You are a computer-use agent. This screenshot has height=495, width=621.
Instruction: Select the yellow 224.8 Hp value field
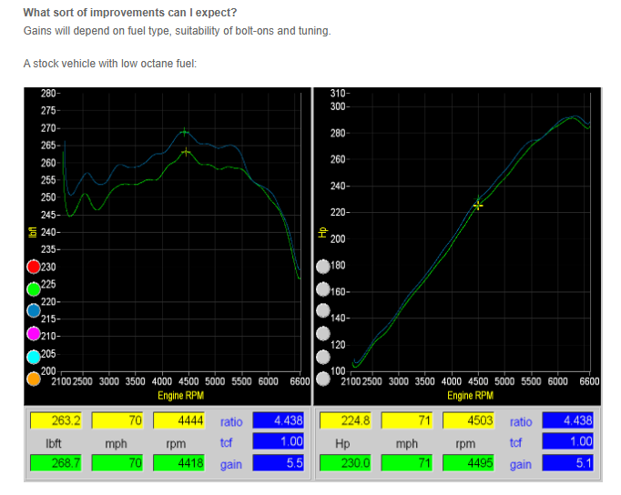point(344,421)
